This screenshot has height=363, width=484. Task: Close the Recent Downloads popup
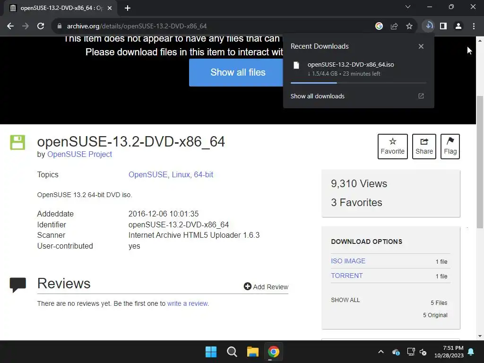[x=421, y=46]
